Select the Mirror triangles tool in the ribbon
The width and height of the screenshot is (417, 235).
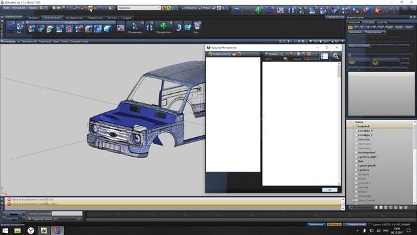[149, 27]
